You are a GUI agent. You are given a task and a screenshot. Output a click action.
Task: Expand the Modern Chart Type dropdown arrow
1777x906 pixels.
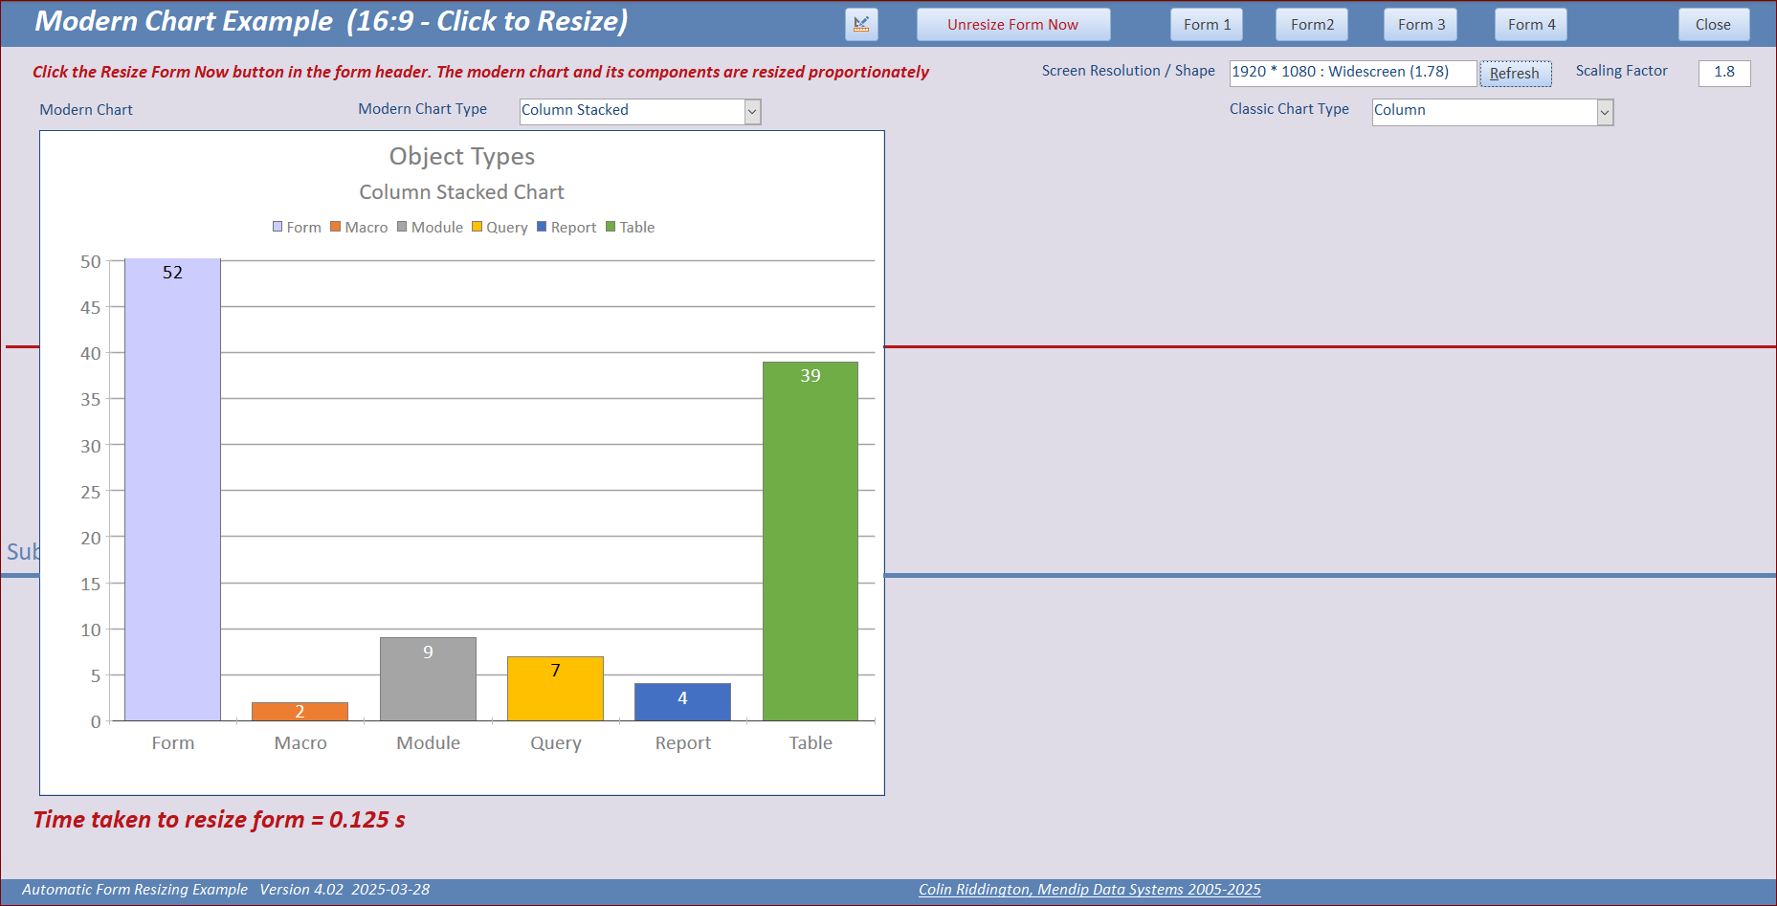pyautogui.click(x=752, y=112)
